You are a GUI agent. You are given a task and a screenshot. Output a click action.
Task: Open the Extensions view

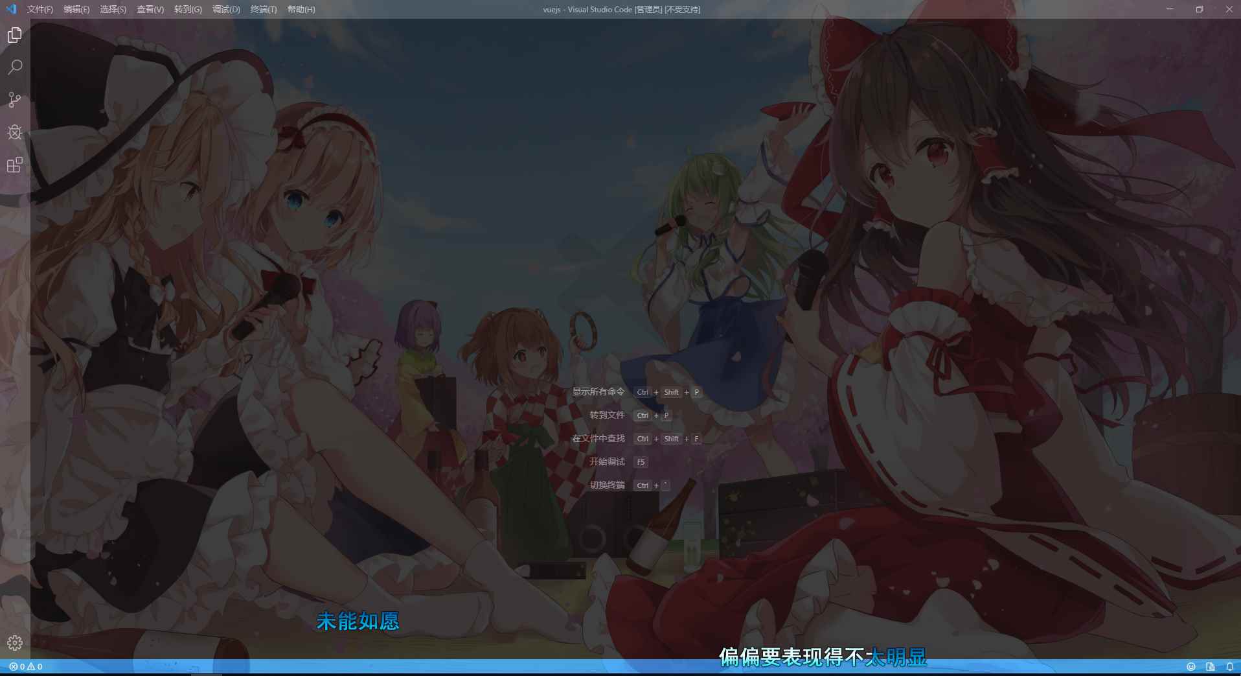(x=15, y=165)
